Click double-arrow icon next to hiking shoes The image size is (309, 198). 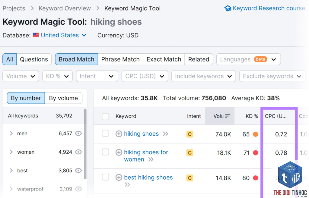pos(166,134)
